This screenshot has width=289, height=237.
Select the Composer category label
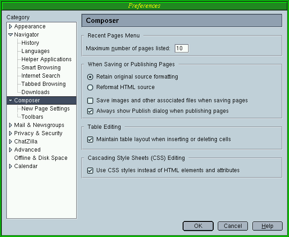coord(27,100)
